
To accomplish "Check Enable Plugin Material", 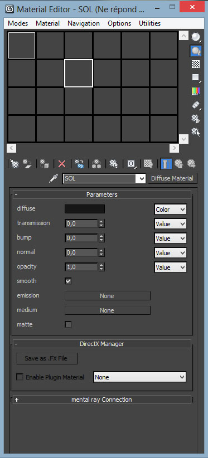I will coord(20,377).
